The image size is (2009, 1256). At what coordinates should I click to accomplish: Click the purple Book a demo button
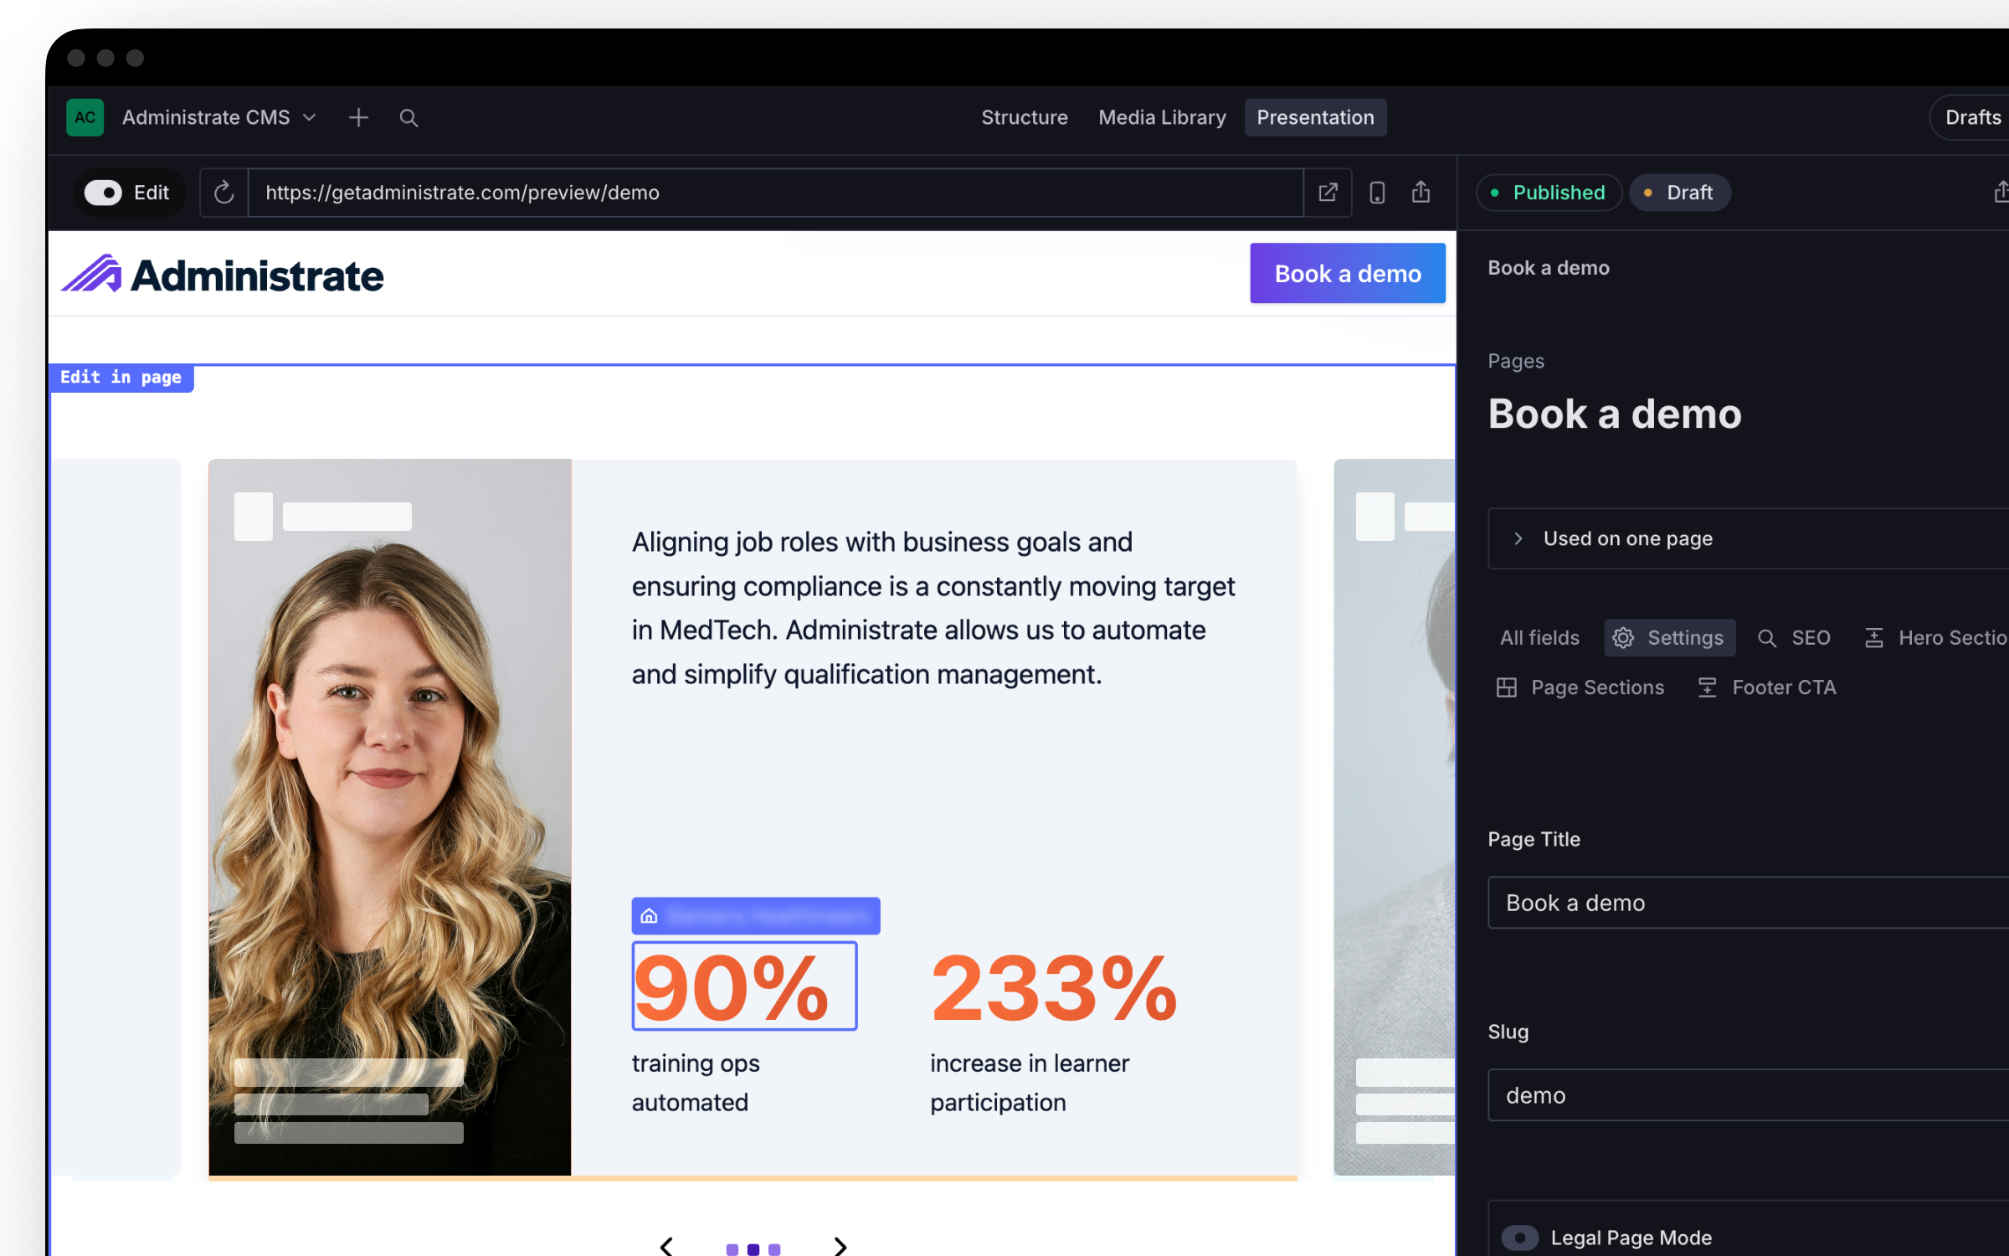click(1348, 273)
